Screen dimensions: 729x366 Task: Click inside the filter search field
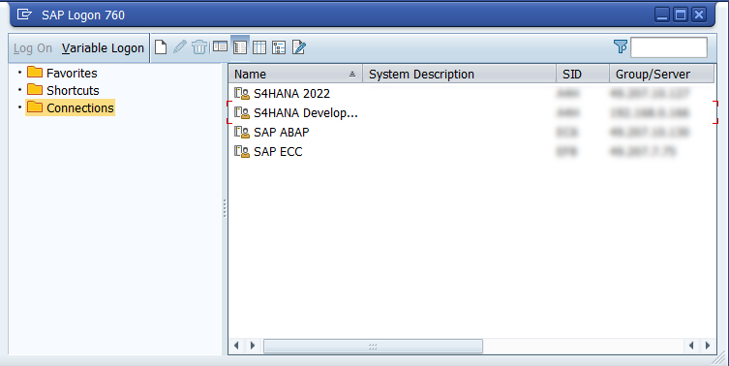point(669,47)
